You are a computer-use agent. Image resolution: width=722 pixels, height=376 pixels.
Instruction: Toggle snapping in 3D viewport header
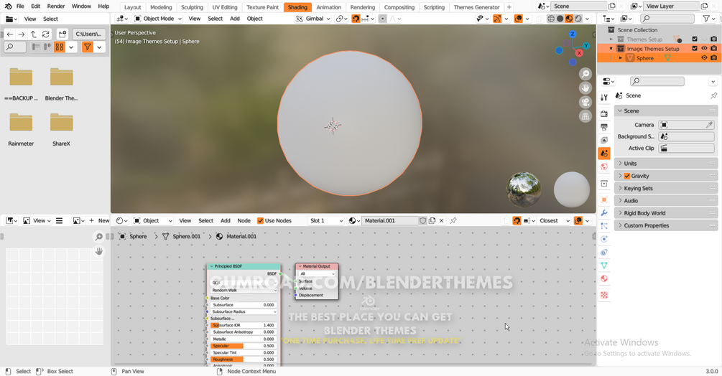pyautogui.click(x=356, y=19)
